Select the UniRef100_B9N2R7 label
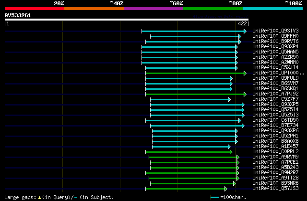This screenshot has height=201, width=307. click(x=275, y=173)
